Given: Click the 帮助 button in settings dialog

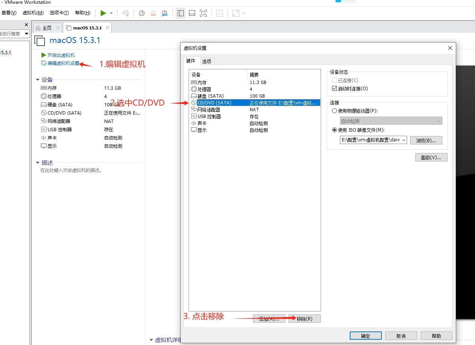Looking at the screenshot, I should click(437, 336).
